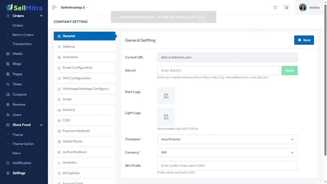Image resolution: width=327 pixels, height=184 pixels.
Task: Open the Wallet Points settings tab
Action: [85, 141]
